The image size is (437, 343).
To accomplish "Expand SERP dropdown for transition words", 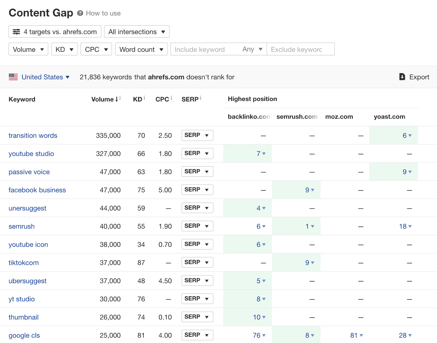I will coord(197,135).
